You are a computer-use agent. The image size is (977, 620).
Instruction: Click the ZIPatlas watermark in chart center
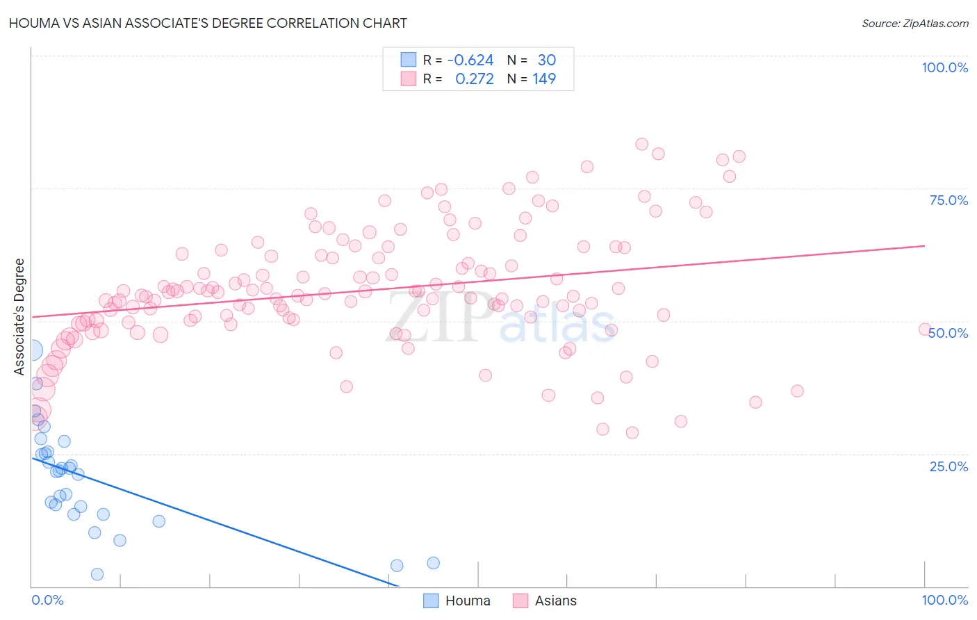[500, 318]
